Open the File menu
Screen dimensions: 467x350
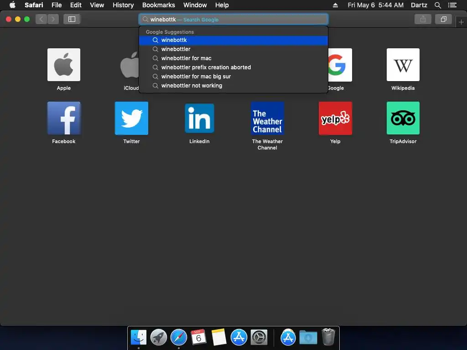click(x=57, y=5)
